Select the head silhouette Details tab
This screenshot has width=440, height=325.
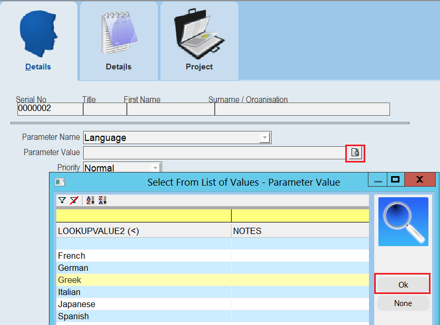coord(38,41)
